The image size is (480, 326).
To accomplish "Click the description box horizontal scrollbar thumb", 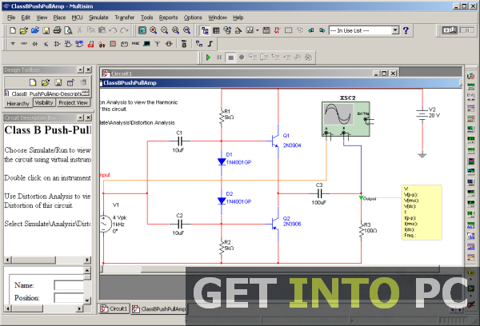I will 34,260.
